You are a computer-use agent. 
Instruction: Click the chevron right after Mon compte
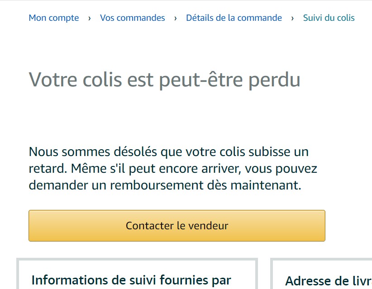coord(90,18)
